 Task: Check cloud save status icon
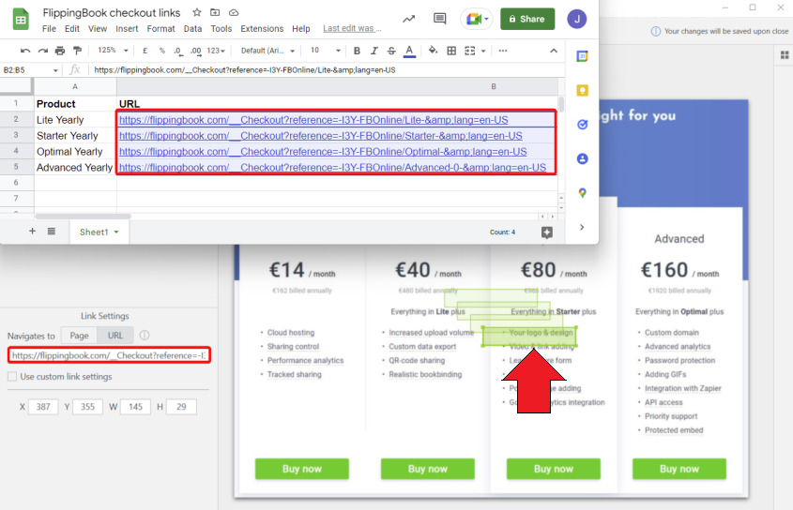coord(233,12)
